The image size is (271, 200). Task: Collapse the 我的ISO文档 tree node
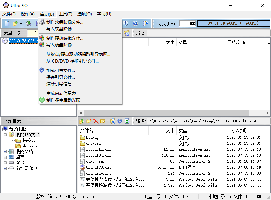tap(5, 135)
